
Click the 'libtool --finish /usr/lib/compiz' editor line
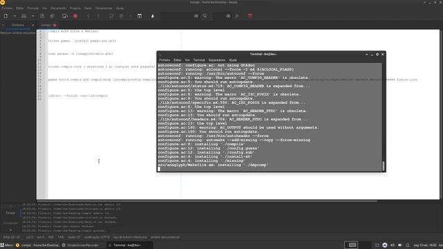pos(78,95)
